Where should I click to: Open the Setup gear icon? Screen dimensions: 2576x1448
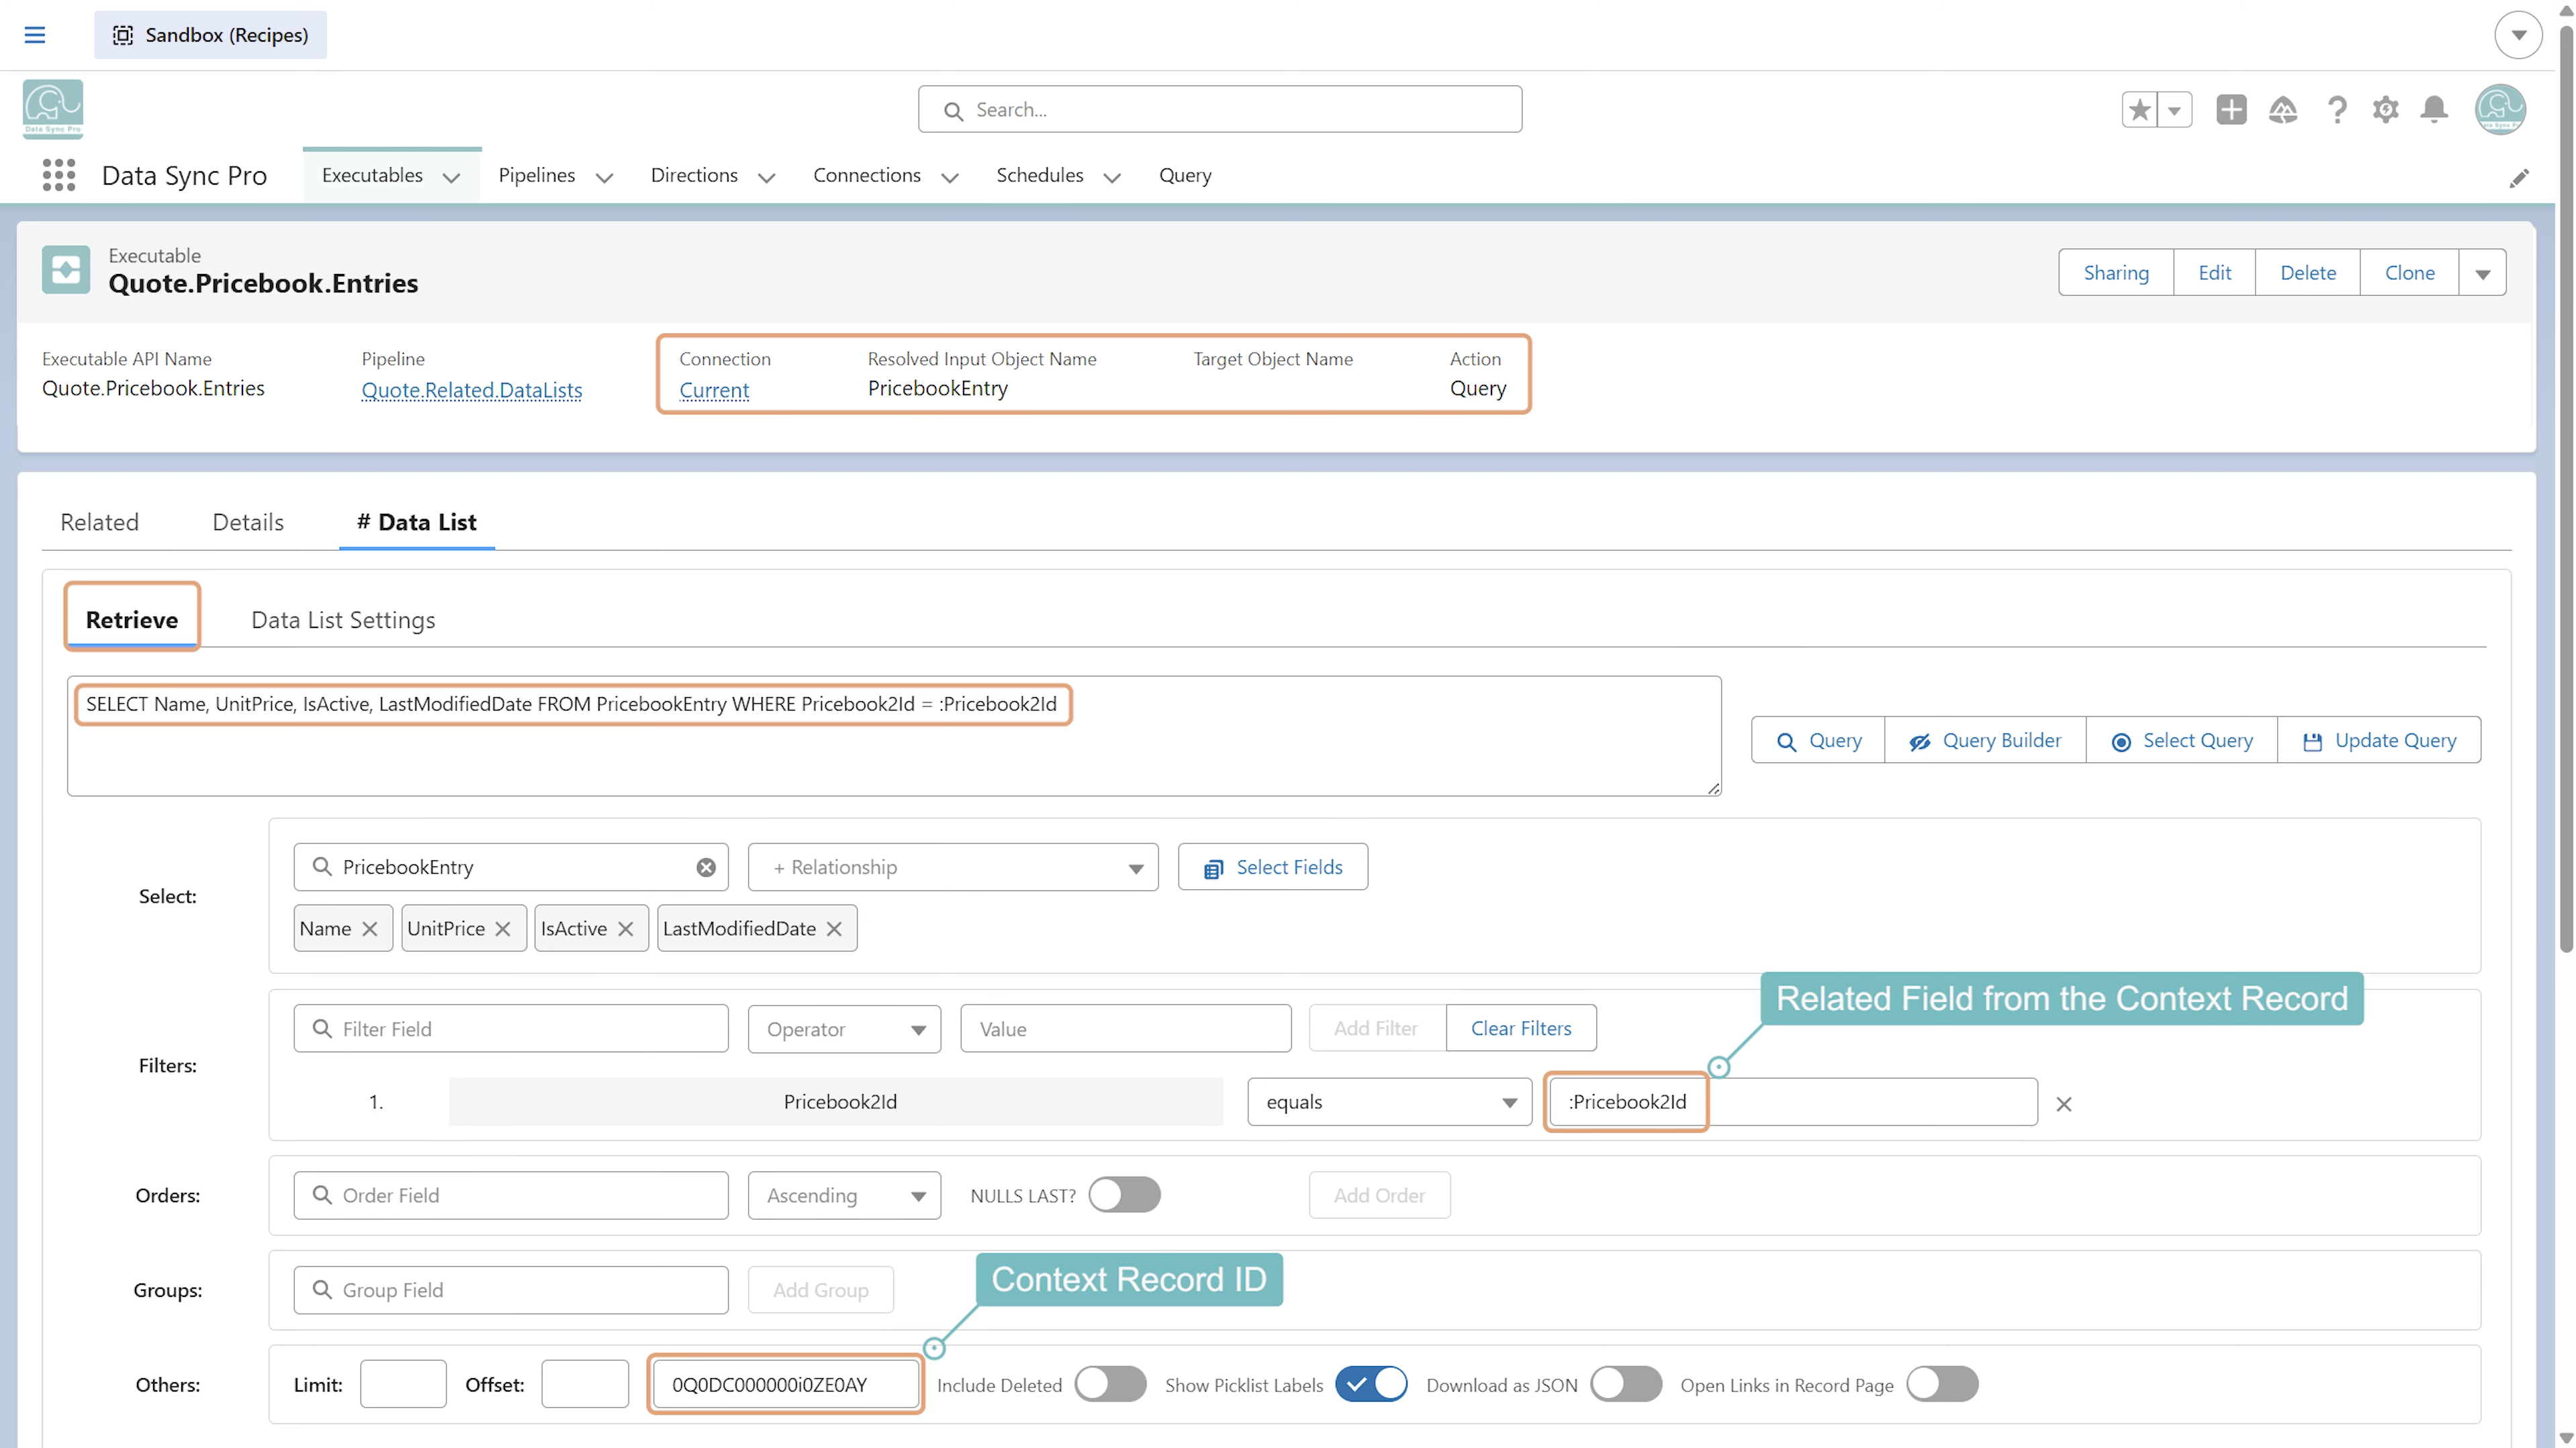[2385, 109]
